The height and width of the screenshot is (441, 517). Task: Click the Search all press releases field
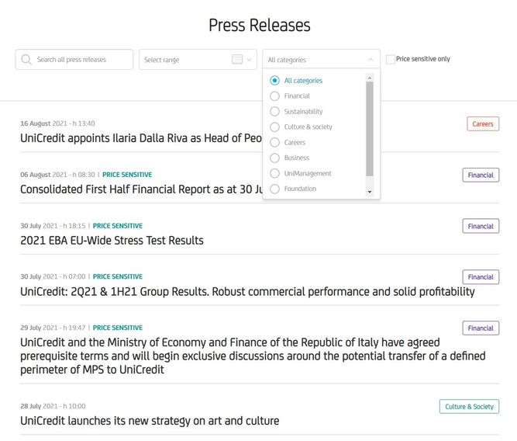(74, 60)
